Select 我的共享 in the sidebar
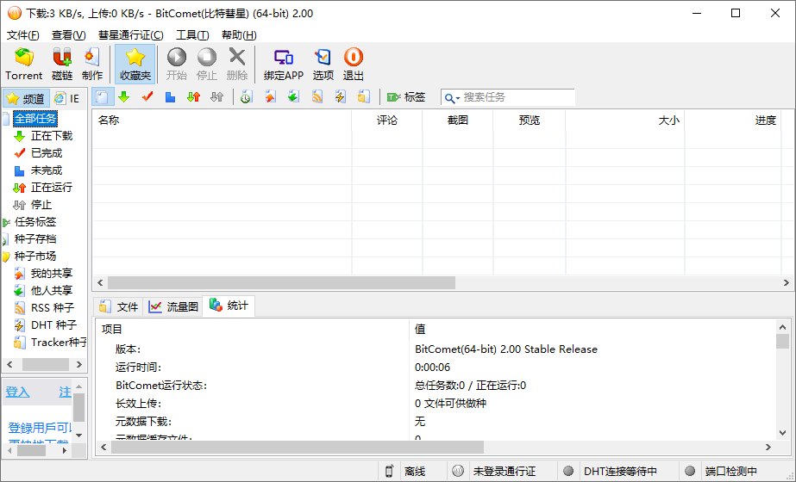The width and height of the screenshot is (796, 482). (52, 274)
